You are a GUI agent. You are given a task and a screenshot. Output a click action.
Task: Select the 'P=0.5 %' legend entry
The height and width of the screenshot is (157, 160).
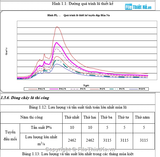(58, 89)
